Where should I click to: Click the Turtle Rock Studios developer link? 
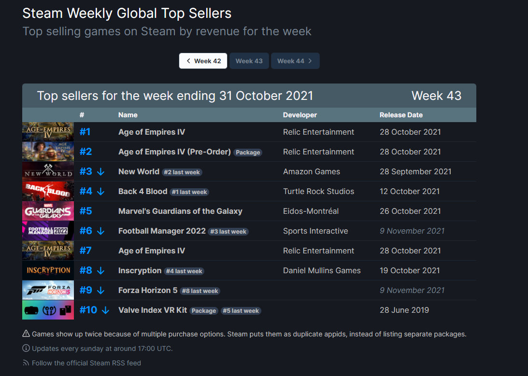coord(318,191)
